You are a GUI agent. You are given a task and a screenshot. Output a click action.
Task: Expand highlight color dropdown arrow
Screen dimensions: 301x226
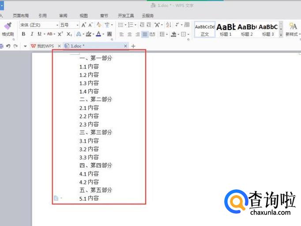pos(93,34)
